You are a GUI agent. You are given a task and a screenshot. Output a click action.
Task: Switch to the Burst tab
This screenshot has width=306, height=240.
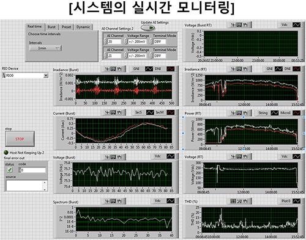[51, 27]
